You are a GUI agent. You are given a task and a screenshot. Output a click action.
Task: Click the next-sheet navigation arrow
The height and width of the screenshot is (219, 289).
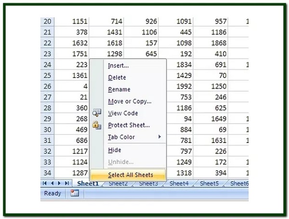pos(59,183)
